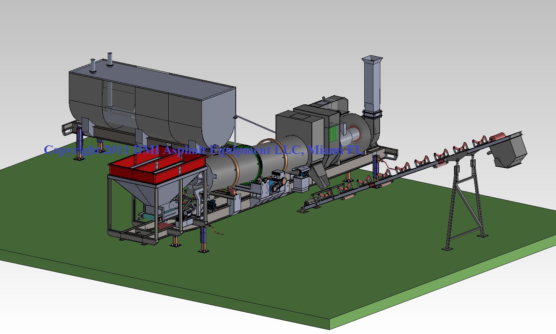This screenshot has width=556, height=334.
Task: Click the discharge hopper at conveyor top
Action: 509,151
